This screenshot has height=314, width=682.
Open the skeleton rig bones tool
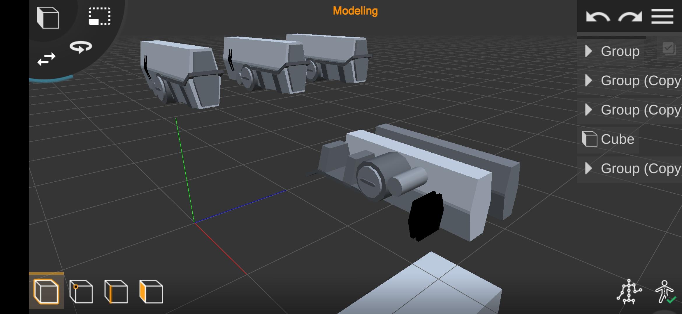pyautogui.click(x=629, y=292)
